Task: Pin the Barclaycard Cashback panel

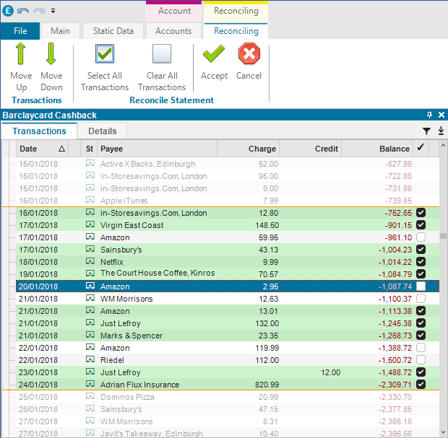Action: (429, 115)
